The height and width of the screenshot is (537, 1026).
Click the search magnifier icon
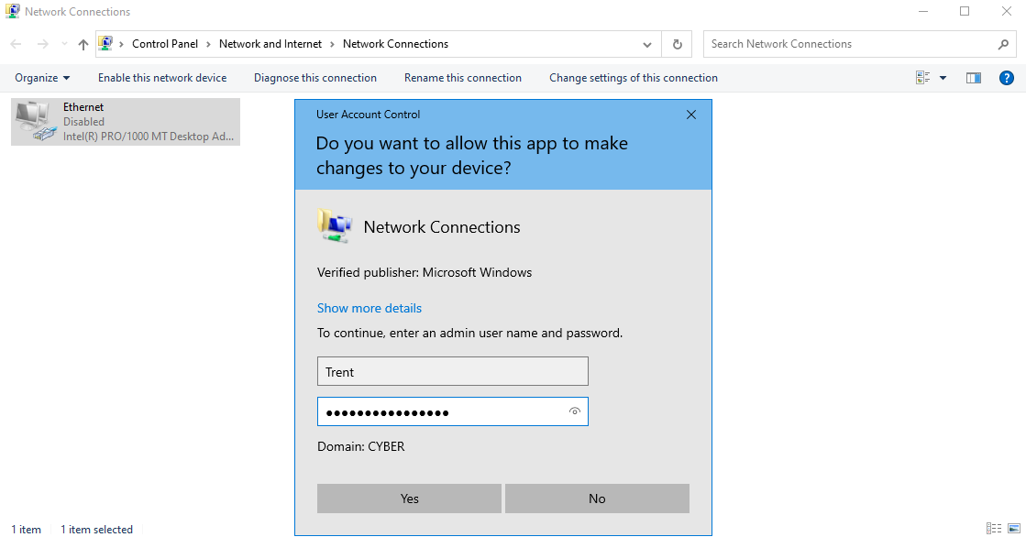pyautogui.click(x=1003, y=44)
